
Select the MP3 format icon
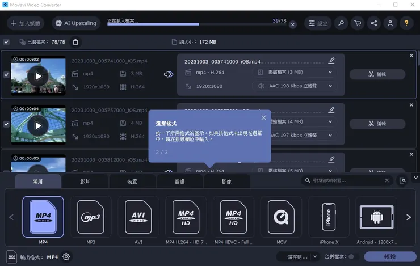click(x=91, y=217)
